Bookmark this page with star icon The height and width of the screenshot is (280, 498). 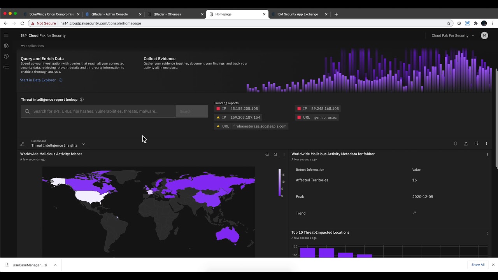coord(449,23)
